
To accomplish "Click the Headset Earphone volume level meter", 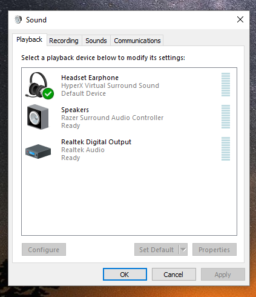I will [226, 85].
